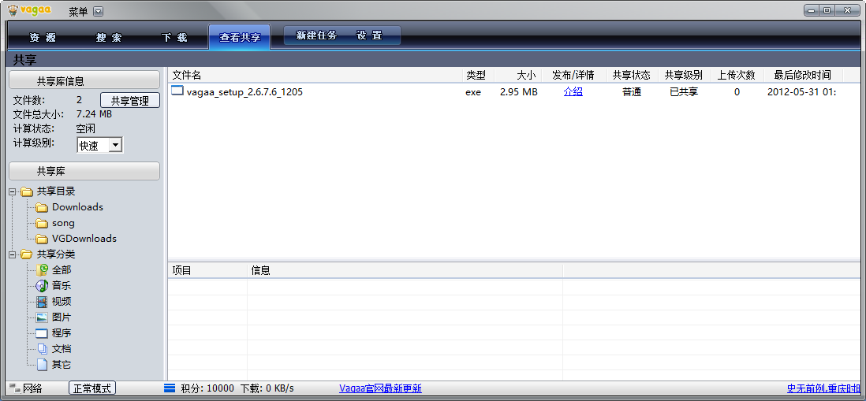Click the 程序 window icon

tap(42, 333)
